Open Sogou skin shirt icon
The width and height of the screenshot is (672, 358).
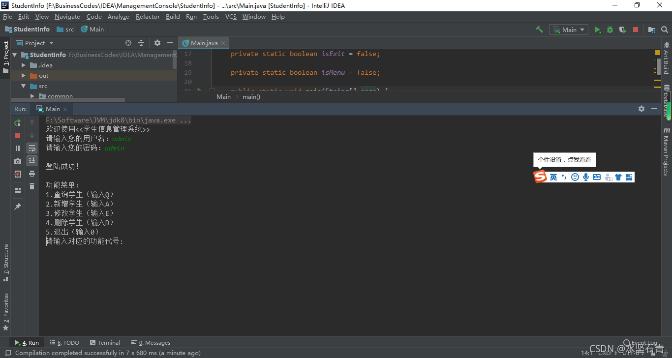click(x=618, y=177)
